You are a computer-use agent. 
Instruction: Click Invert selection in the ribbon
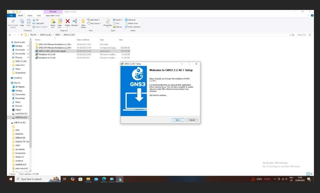tap(133, 27)
